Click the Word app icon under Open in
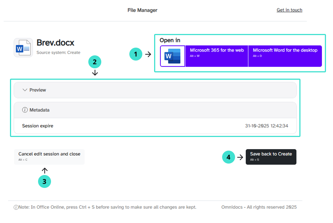Viewport: 333px width, 223px height. [173, 56]
